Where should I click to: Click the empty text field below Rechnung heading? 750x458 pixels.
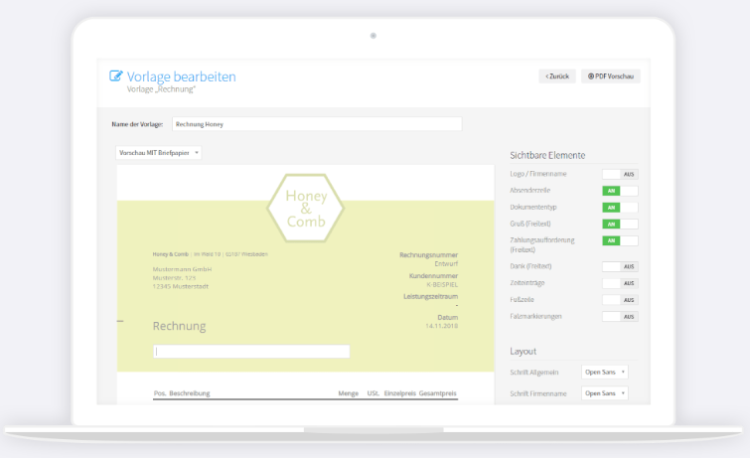pyautogui.click(x=251, y=351)
